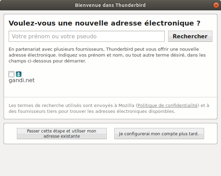Click empty gray area below the button panel
The height and width of the screenshot is (176, 221).
click(110, 160)
